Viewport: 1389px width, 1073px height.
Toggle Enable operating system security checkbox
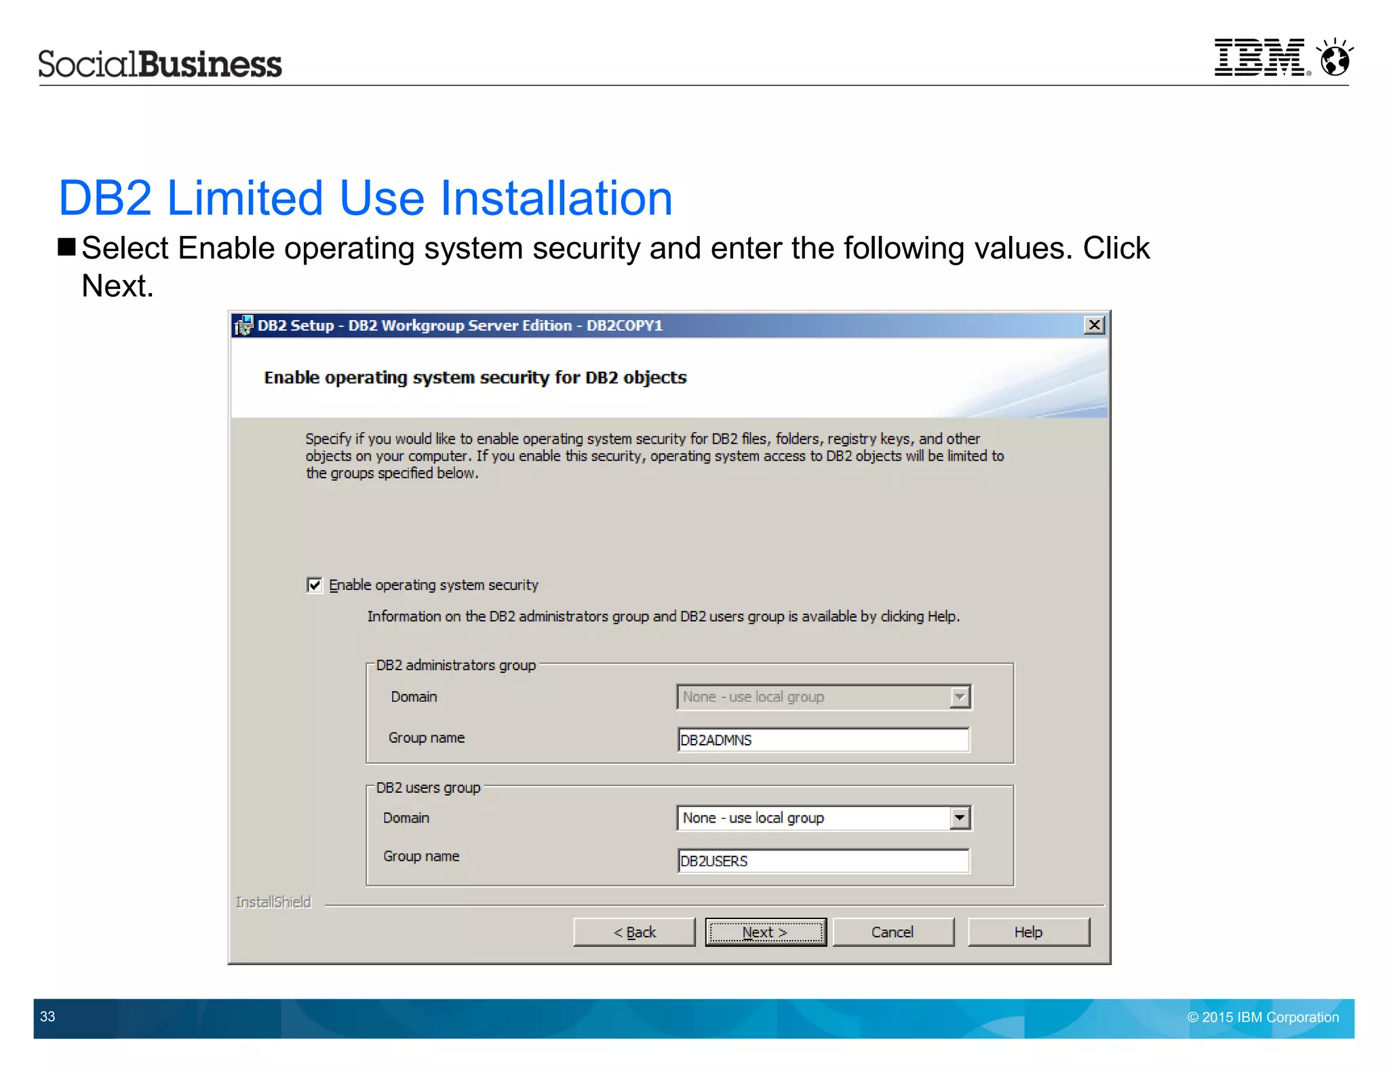[314, 585]
